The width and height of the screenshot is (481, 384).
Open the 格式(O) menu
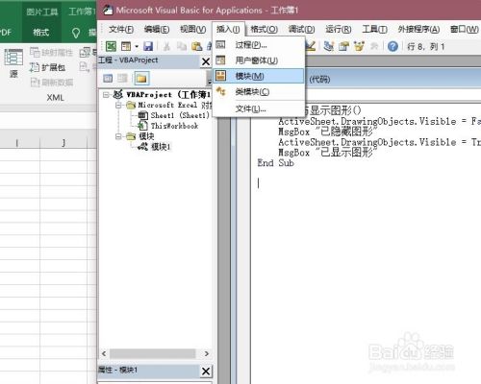coord(264,30)
